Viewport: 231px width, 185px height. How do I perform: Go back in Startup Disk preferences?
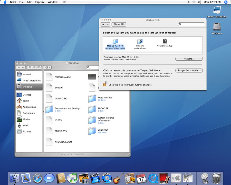click(103, 24)
